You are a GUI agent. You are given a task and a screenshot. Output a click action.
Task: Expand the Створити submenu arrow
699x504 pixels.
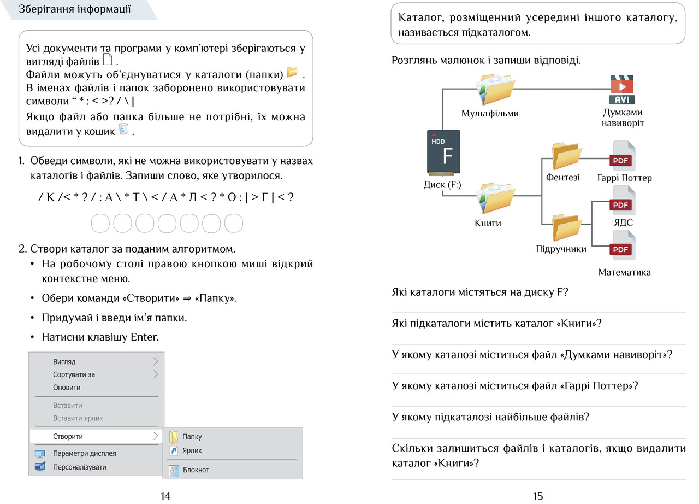(156, 436)
